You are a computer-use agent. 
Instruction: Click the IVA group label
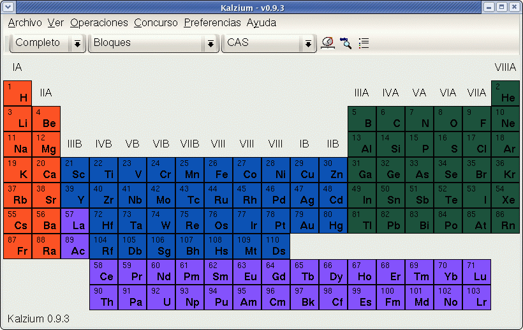coord(390,93)
